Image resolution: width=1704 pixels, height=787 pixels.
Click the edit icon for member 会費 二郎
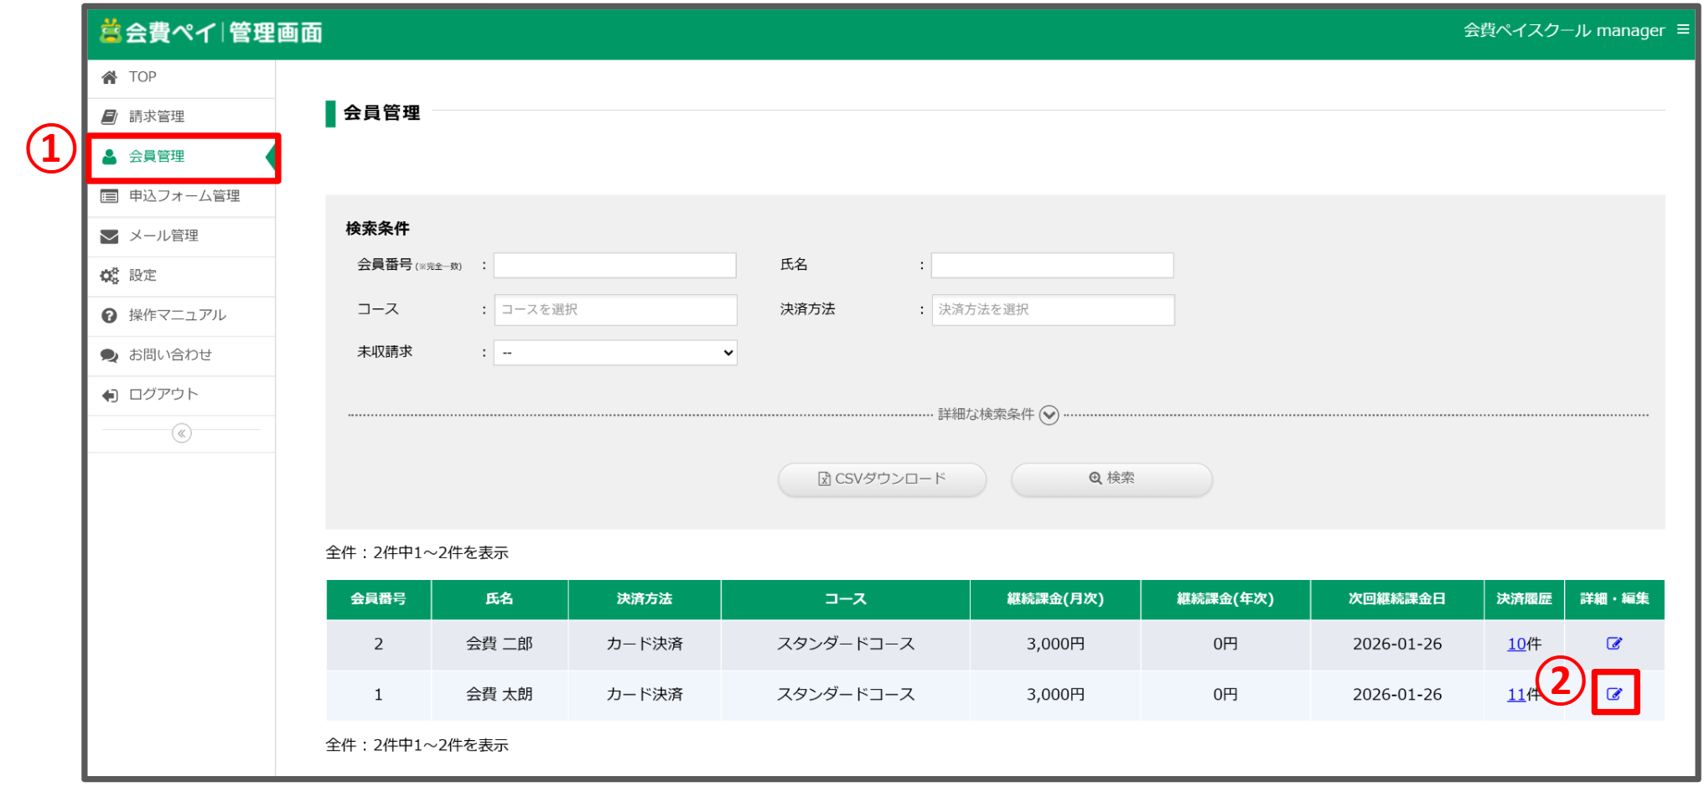point(1613,644)
